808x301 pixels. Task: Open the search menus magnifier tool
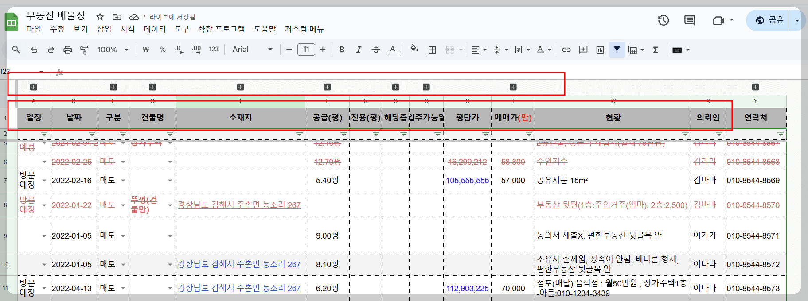click(16, 50)
